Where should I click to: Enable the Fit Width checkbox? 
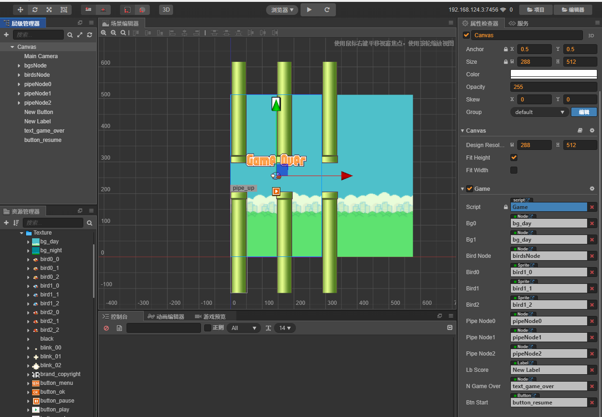(514, 170)
